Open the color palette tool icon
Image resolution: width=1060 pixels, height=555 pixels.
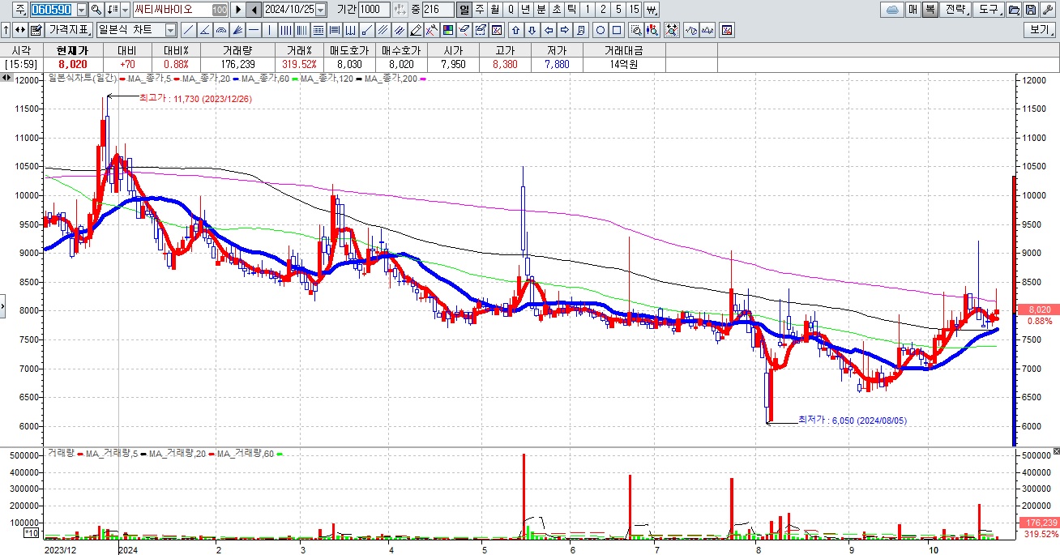tap(447, 30)
